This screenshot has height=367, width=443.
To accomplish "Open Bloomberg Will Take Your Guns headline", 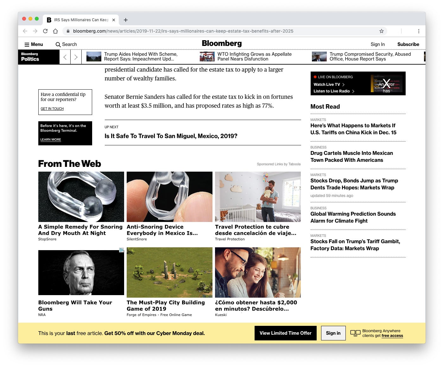I will [75, 306].
